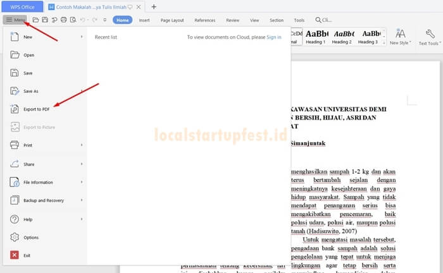Click the Export to PDF icon in menu
This screenshot has height=273, width=443.
coord(15,109)
